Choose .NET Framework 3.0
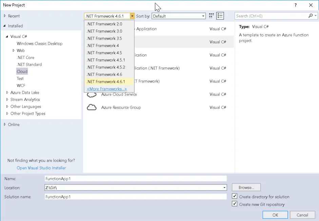Screen dimensions: 319x221 click(x=109, y=31)
